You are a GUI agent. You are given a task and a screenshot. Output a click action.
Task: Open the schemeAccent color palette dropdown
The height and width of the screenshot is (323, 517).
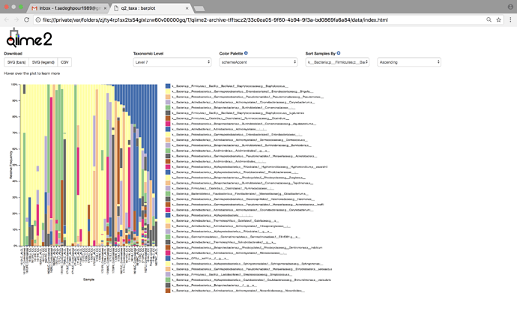(258, 62)
